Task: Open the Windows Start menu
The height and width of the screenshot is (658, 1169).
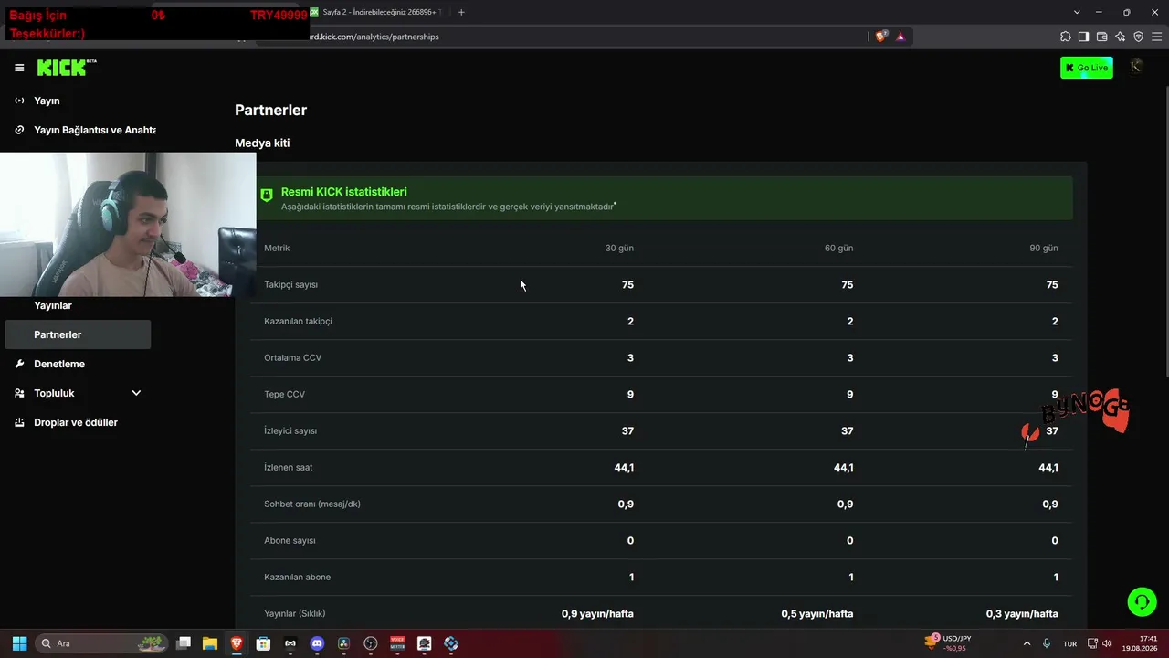Action: pos(19,643)
